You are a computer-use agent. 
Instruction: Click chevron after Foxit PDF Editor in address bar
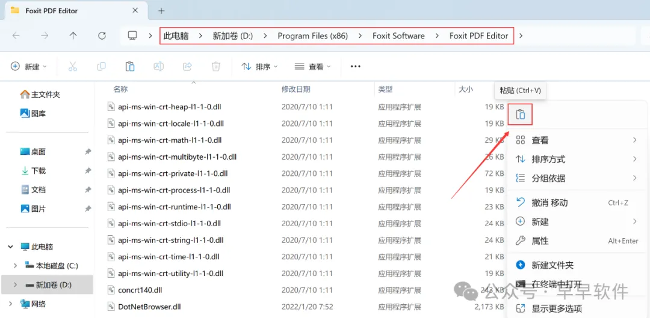tap(521, 36)
